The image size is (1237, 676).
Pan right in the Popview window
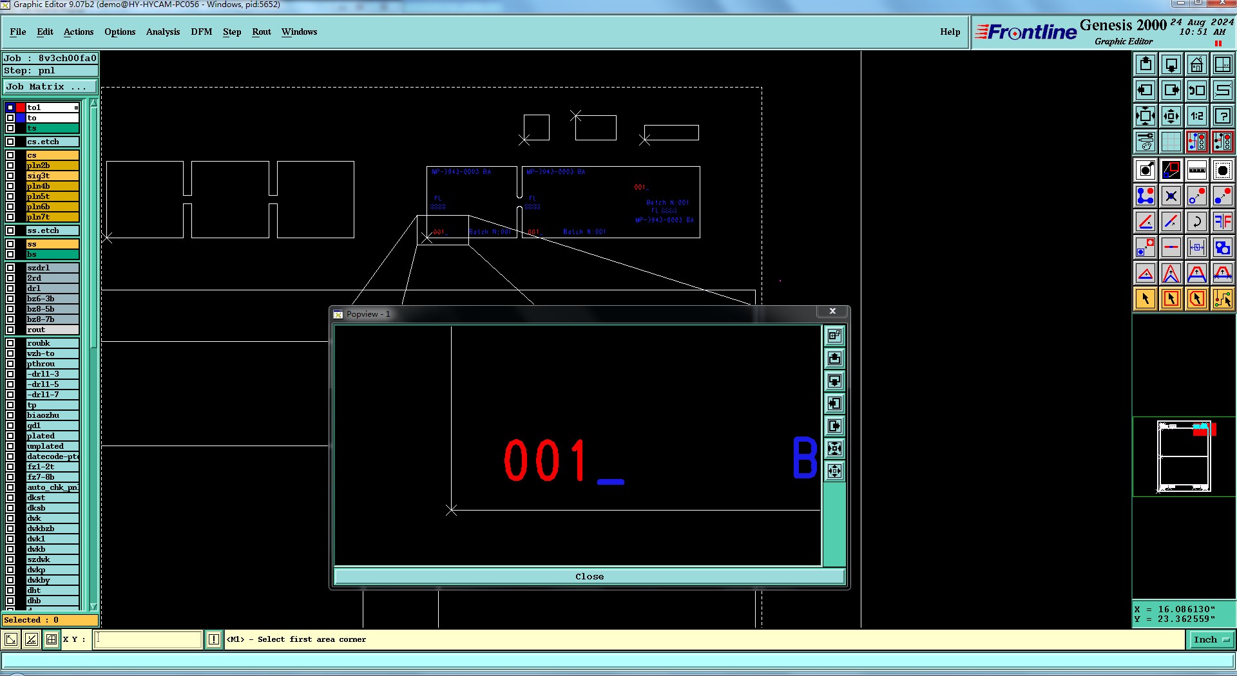(835, 426)
